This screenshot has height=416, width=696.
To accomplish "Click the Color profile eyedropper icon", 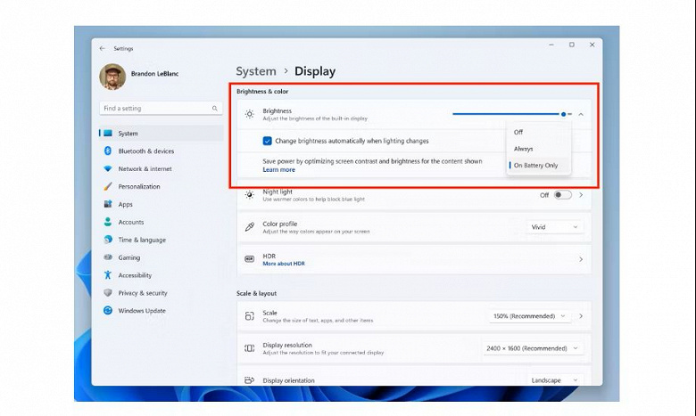I will [250, 227].
